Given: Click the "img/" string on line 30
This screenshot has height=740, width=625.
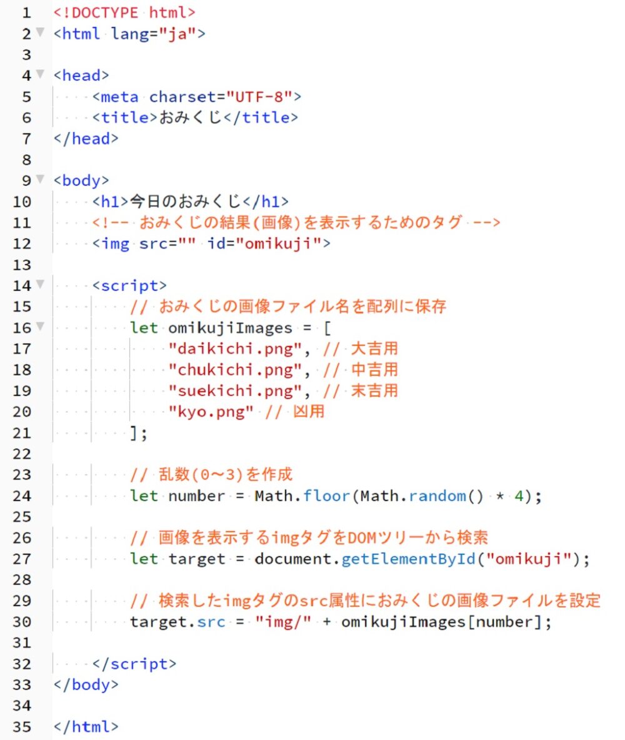Looking at the screenshot, I should tap(282, 622).
